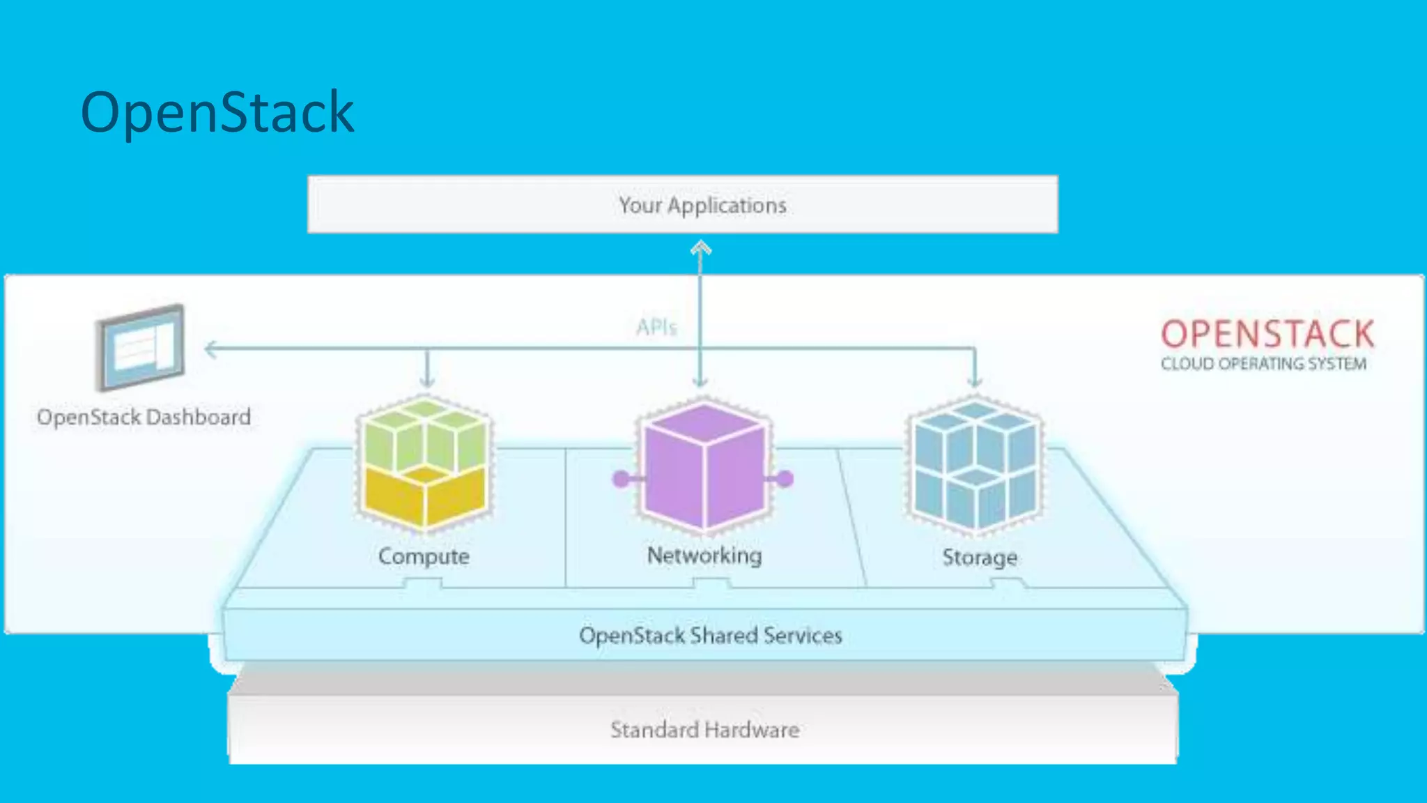This screenshot has height=803, width=1427.
Task: Click the OpenStack Dashboard monitor icon
Action: (x=141, y=347)
